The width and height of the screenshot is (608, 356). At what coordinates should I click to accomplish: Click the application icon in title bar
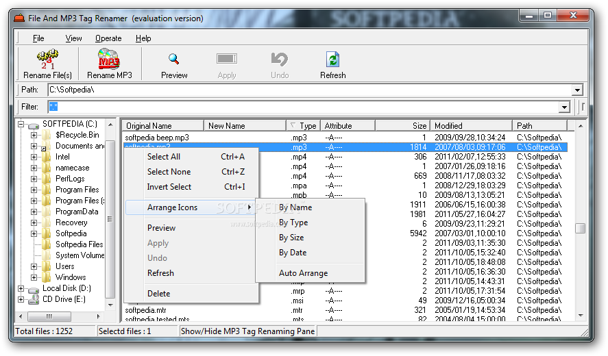[19, 18]
